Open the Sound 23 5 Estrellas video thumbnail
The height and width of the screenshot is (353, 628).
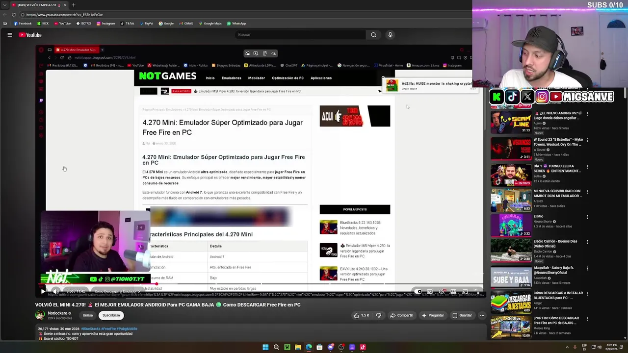click(x=511, y=149)
